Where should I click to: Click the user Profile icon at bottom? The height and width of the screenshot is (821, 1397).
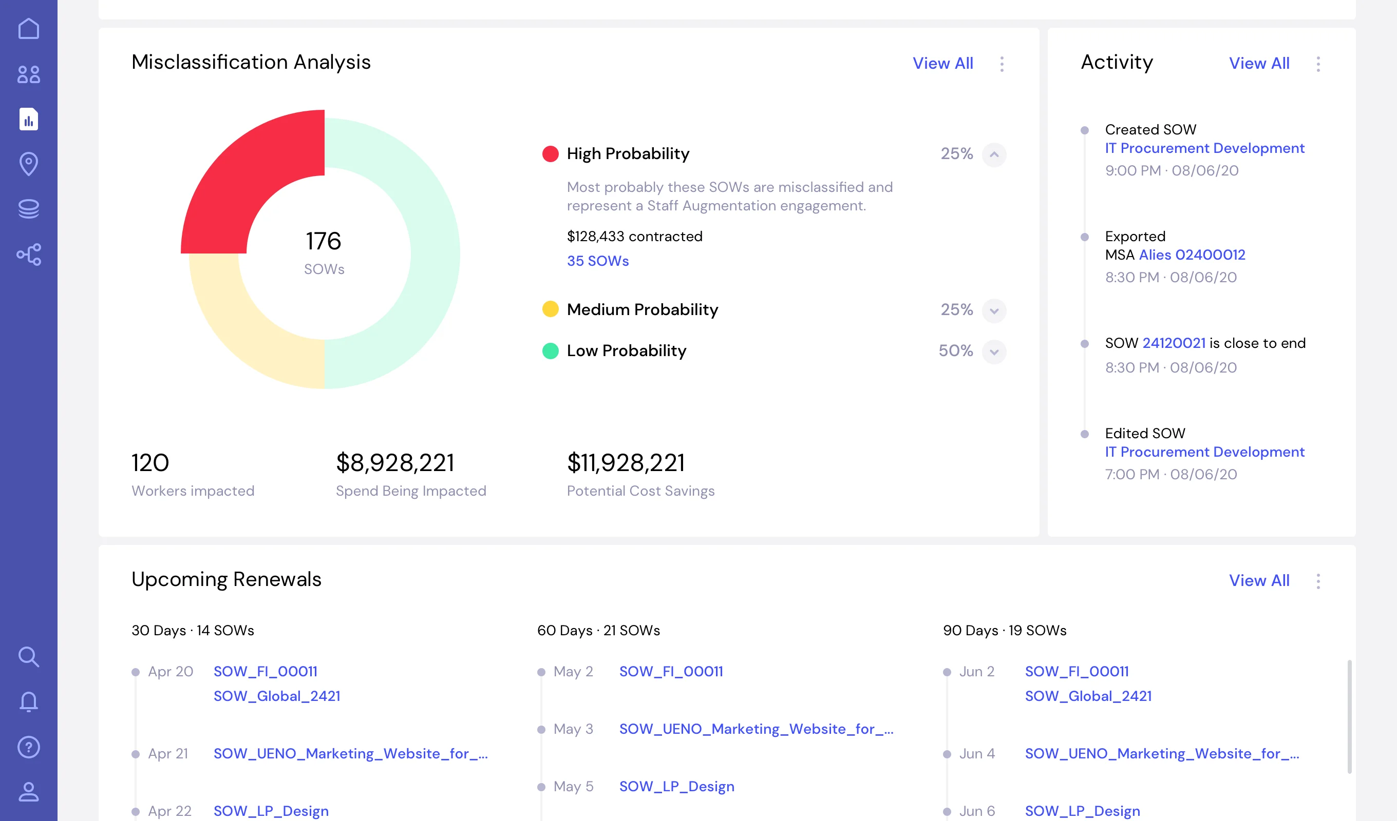pos(28,792)
